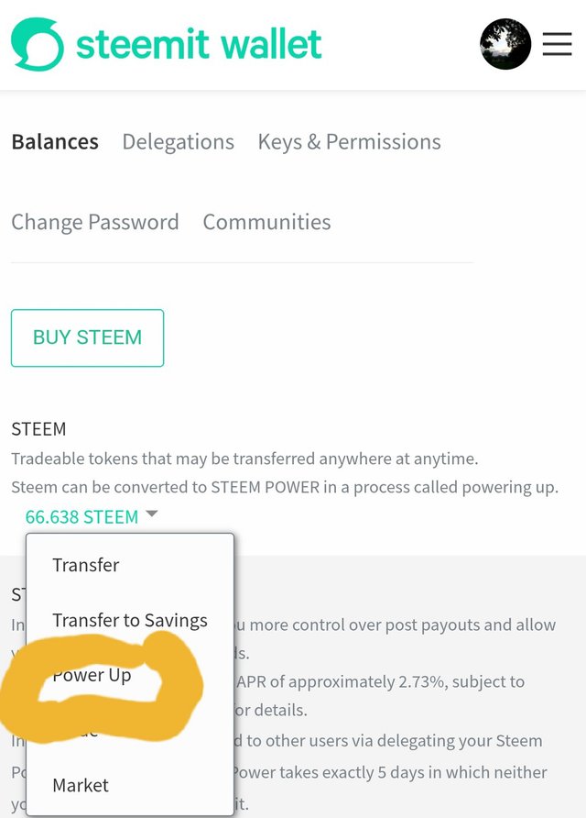
Task: Collapse the 66.638 STEEM dropdown
Action: point(81,517)
